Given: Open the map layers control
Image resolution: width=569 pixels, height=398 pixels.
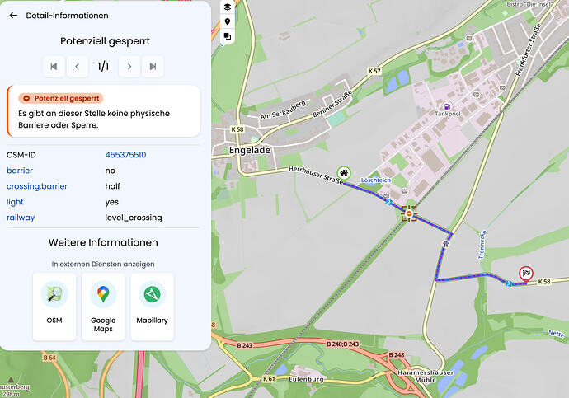Looking at the screenshot, I should click(228, 7).
